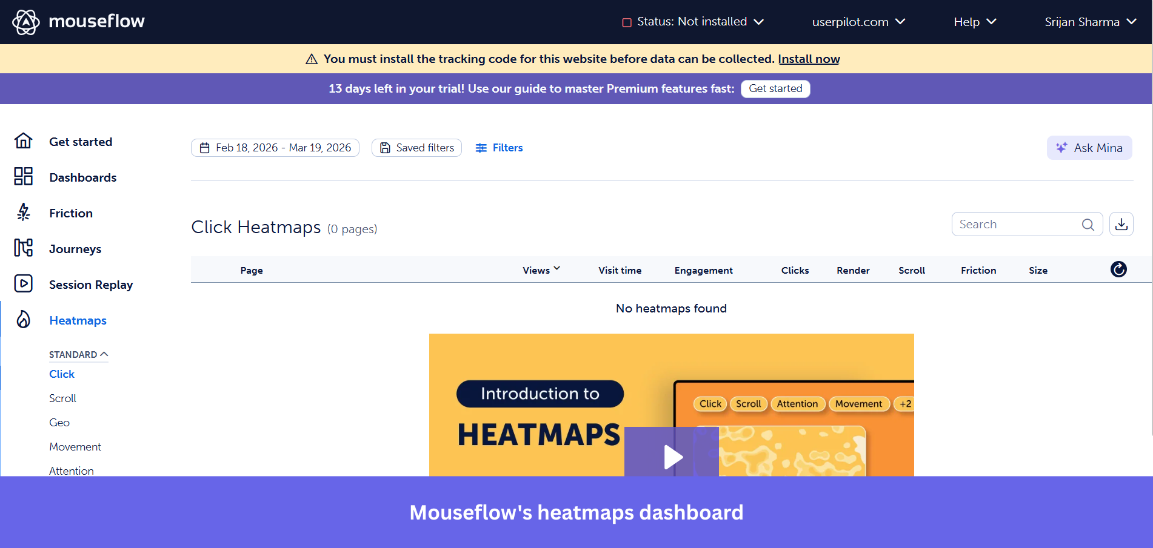Screen dimensions: 1153x548
Task: Sort by Visit time column header
Action: coord(620,270)
